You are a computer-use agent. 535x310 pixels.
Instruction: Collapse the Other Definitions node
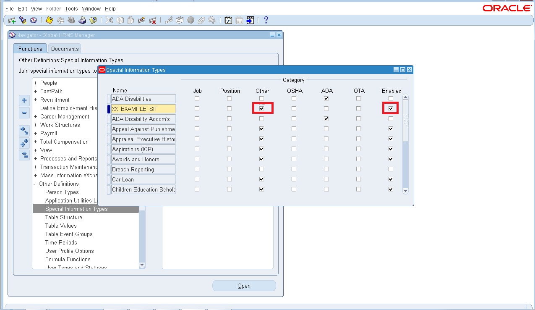[35, 184]
